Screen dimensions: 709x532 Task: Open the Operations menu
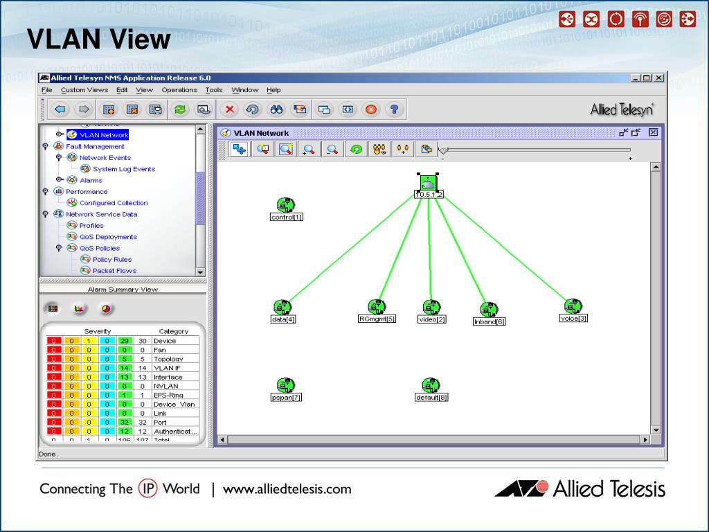(x=179, y=90)
